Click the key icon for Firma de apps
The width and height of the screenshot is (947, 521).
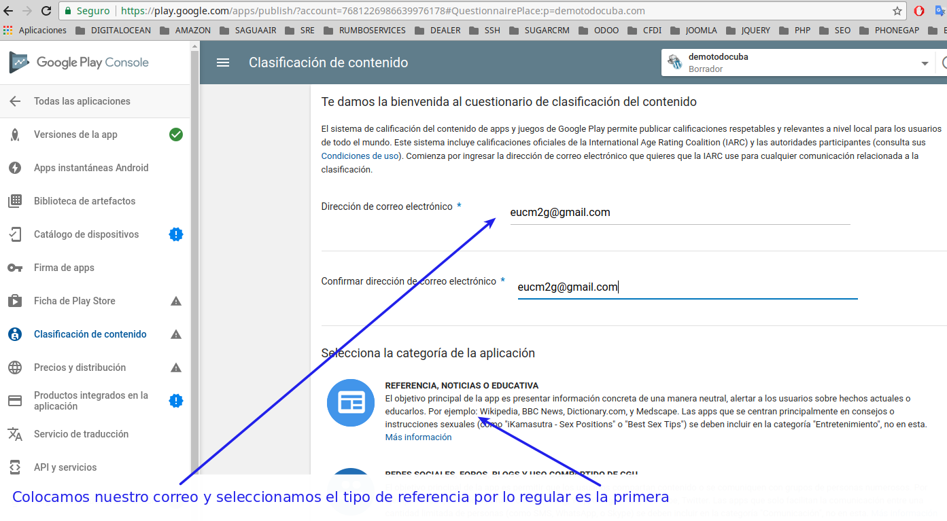coord(15,268)
